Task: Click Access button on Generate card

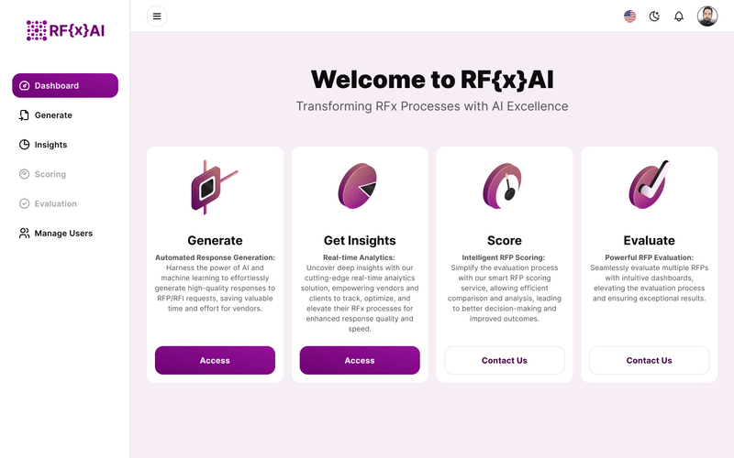Action: [x=215, y=360]
